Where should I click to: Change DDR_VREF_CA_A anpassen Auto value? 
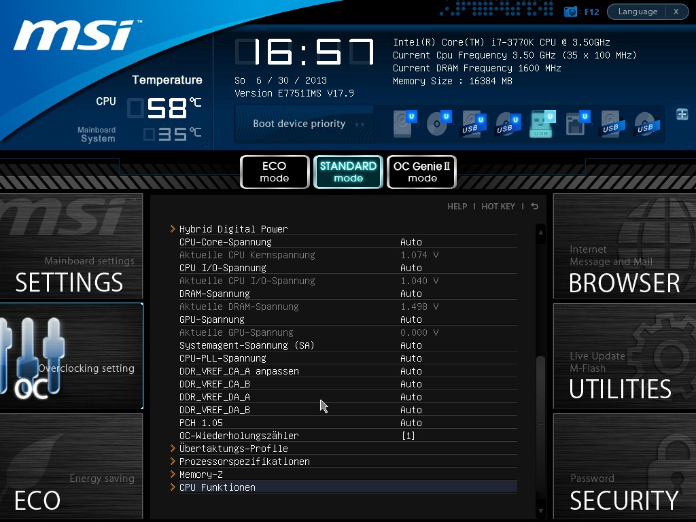411,370
